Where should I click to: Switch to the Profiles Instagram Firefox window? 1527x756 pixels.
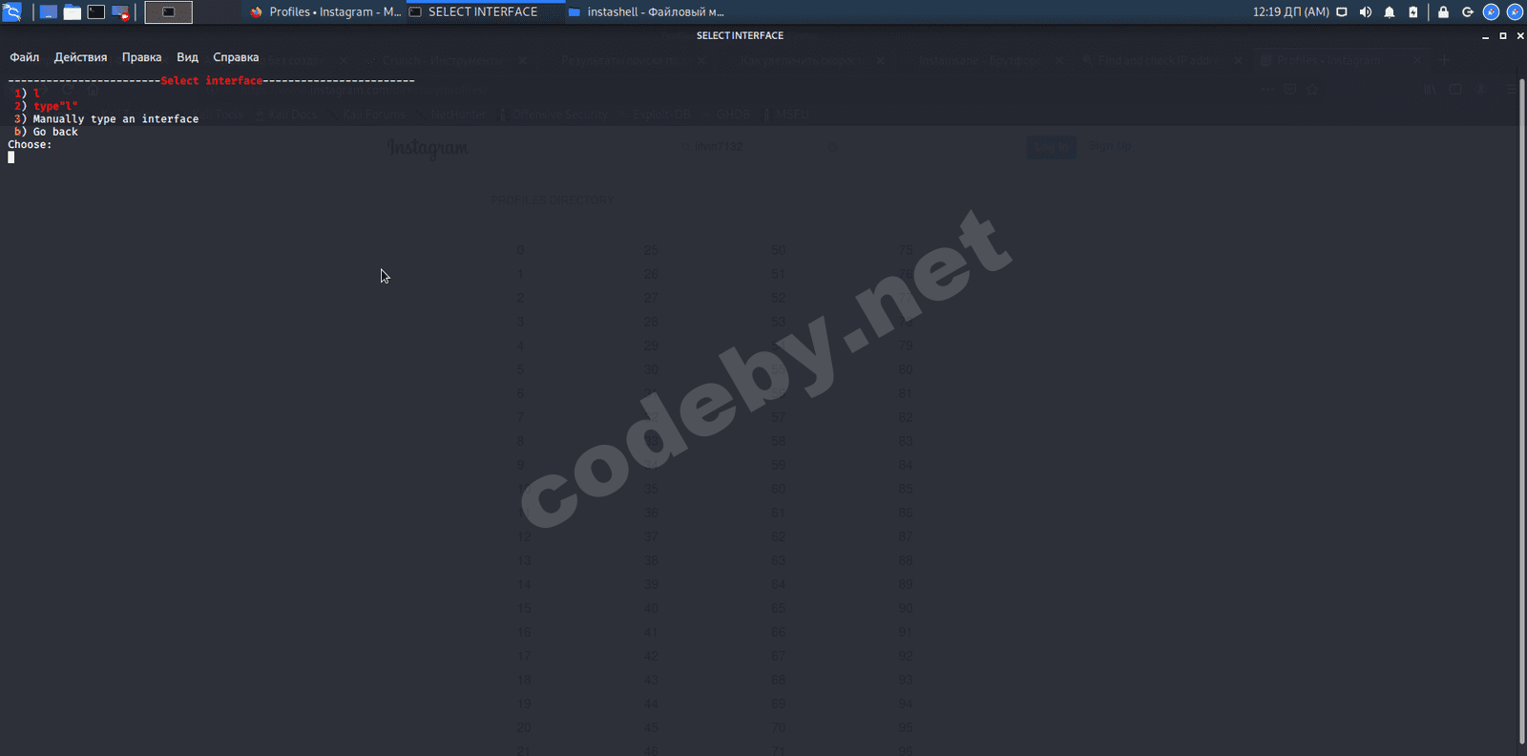point(325,12)
